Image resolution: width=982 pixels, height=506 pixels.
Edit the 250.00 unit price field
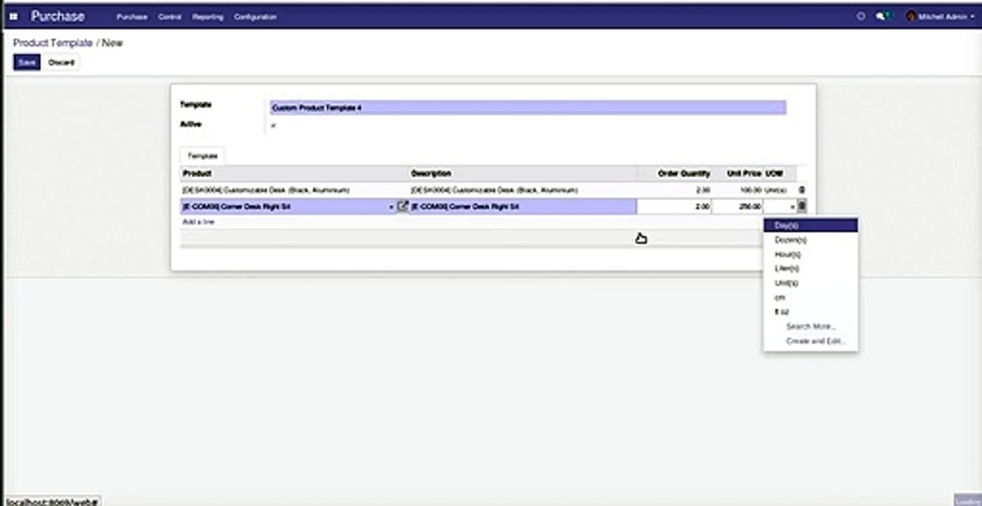pyautogui.click(x=738, y=207)
